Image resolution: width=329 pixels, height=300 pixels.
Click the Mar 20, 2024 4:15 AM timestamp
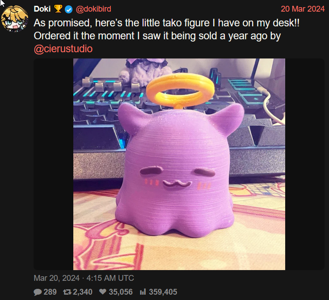click(x=84, y=278)
